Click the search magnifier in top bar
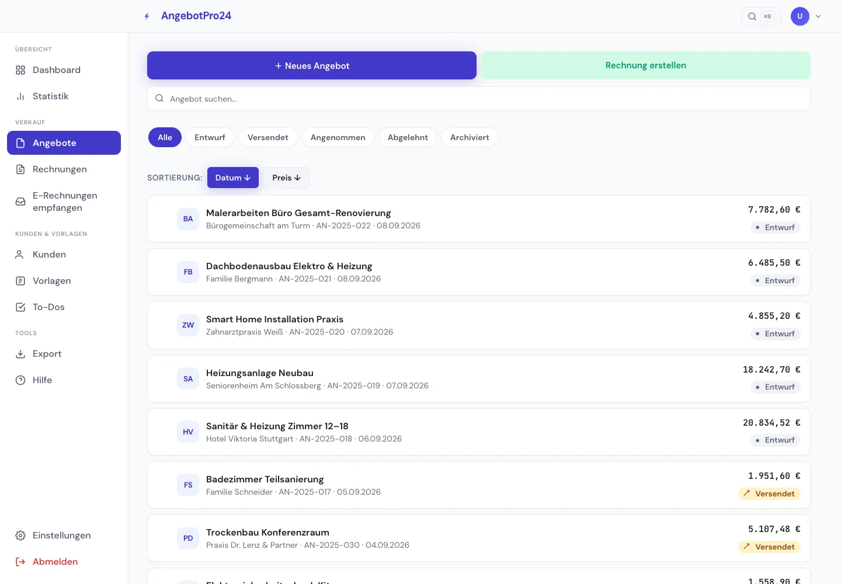Viewport: 841px width, 584px height. pos(752,16)
